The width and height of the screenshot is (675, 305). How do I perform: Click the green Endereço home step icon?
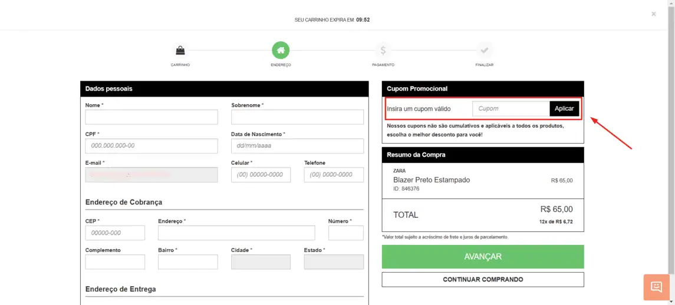click(x=281, y=51)
